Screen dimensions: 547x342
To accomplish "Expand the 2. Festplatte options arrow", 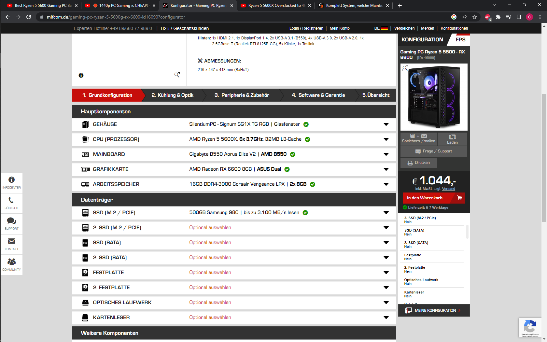I will coord(386,288).
